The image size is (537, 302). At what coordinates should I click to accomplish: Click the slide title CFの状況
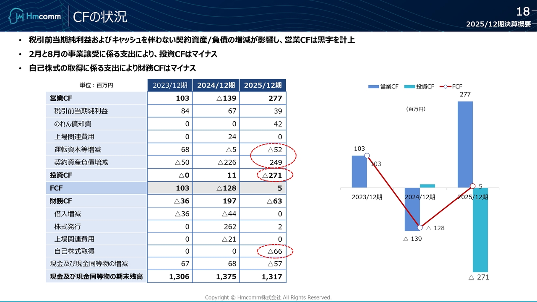tap(100, 17)
